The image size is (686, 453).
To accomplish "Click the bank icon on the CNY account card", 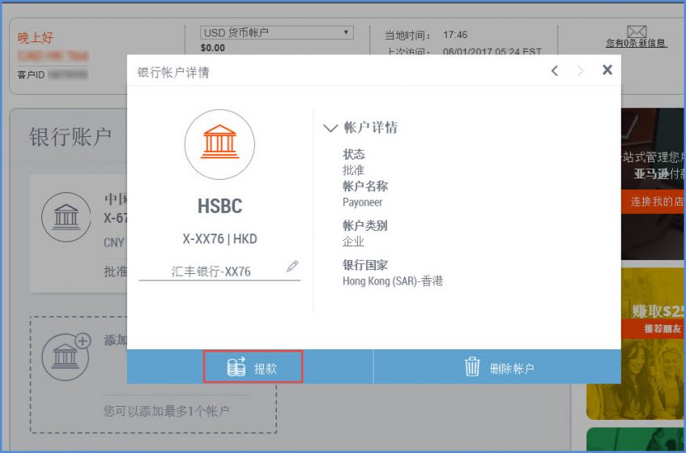I will 66,217.
